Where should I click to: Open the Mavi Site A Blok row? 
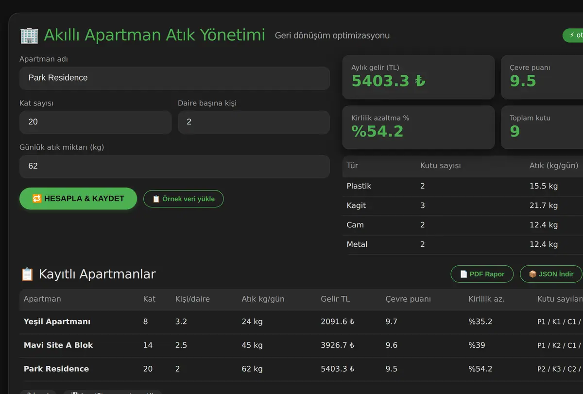pos(301,345)
